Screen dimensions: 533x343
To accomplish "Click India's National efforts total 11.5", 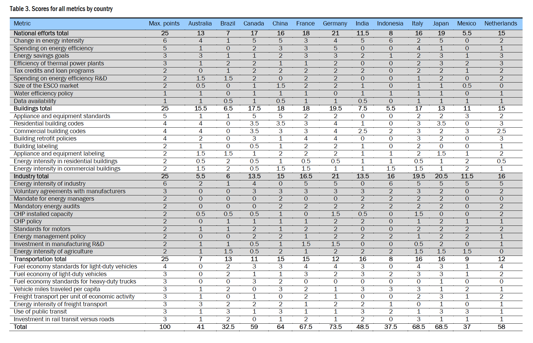I will point(362,33).
